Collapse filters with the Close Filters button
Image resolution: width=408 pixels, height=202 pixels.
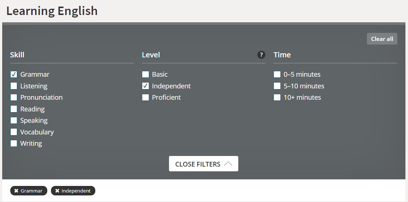click(203, 164)
